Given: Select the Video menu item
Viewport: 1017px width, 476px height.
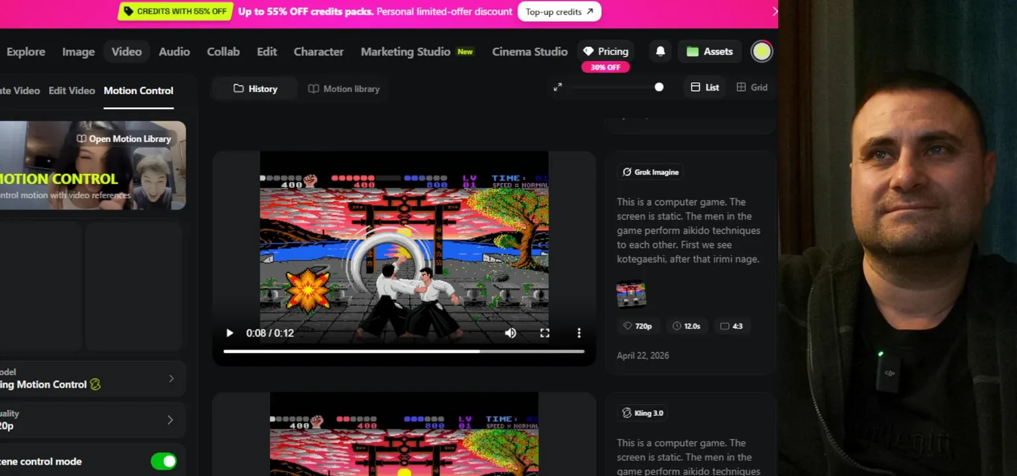Looking at the screenshot, I should click(126, 52).
